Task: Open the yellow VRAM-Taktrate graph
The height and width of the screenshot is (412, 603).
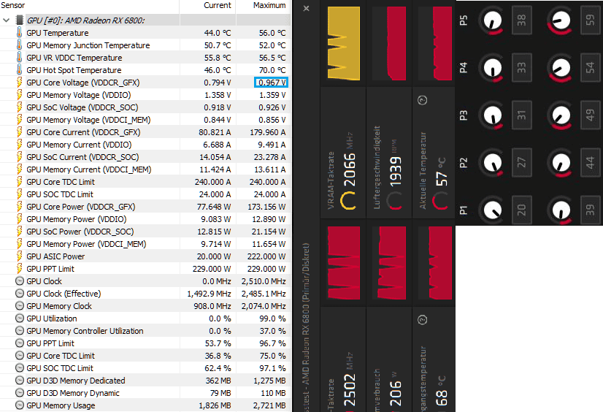Action: click(343, 43)
